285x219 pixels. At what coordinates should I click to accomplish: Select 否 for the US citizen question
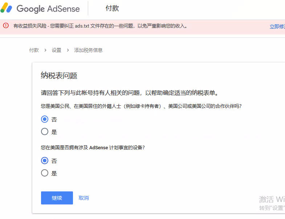coord(45,119)
